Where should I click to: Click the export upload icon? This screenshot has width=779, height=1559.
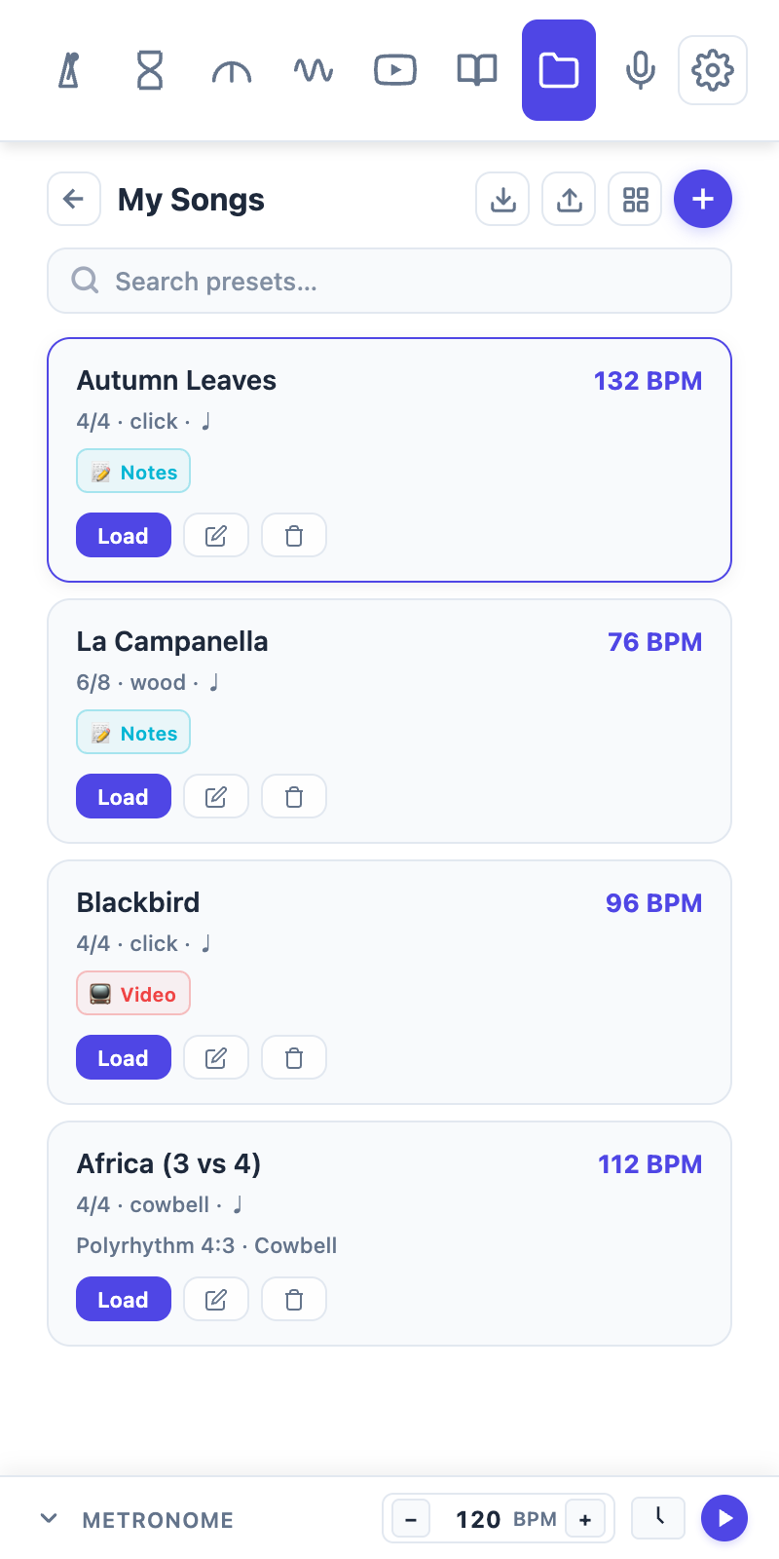point(569,199)
